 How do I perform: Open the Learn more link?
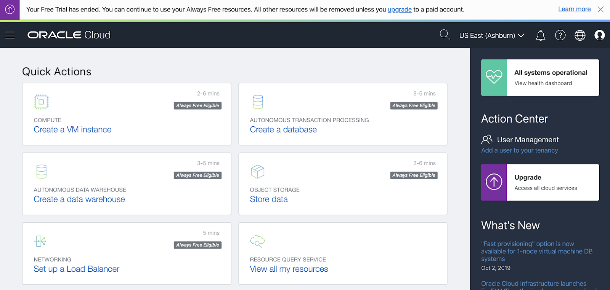tap(574, 9)
